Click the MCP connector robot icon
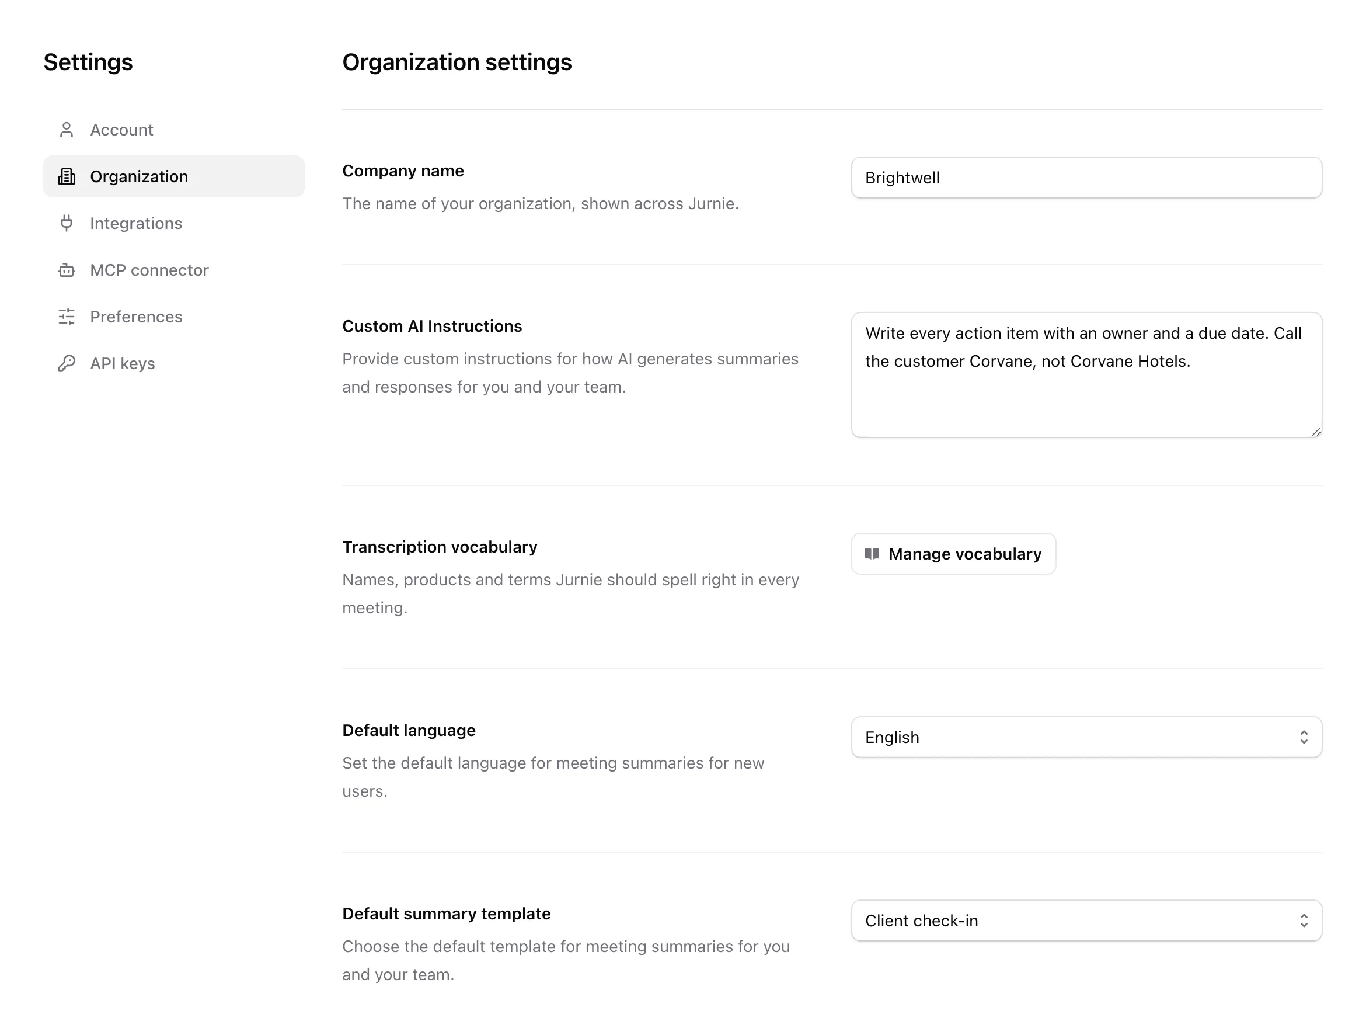The width and height of the screenshot is (1366, 1035). point(67,270)
